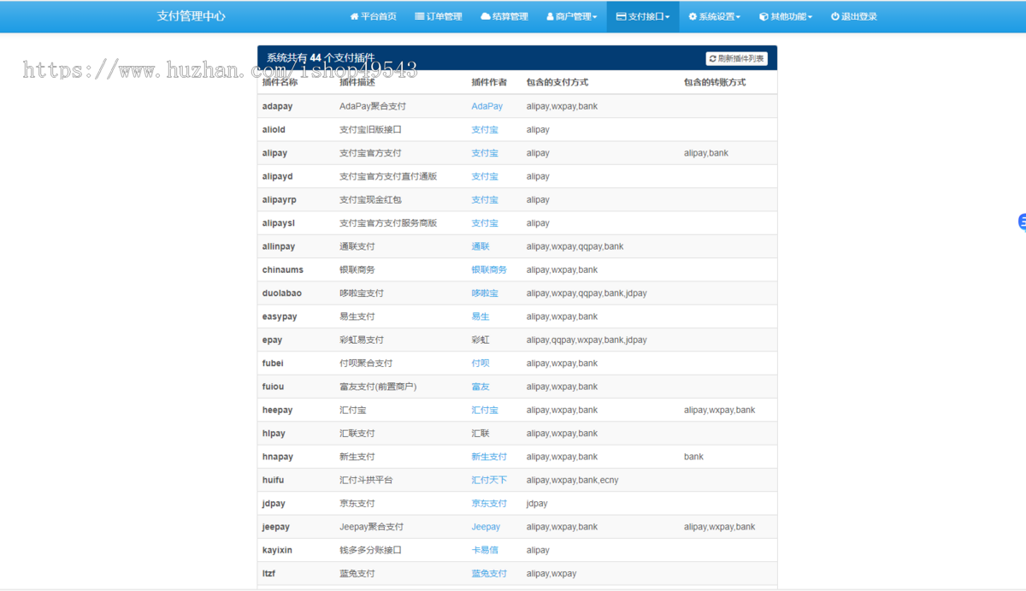The image size is (1026, 591).
Task: Click the 包含的支付方式 column header
Action: coord(557,83)
